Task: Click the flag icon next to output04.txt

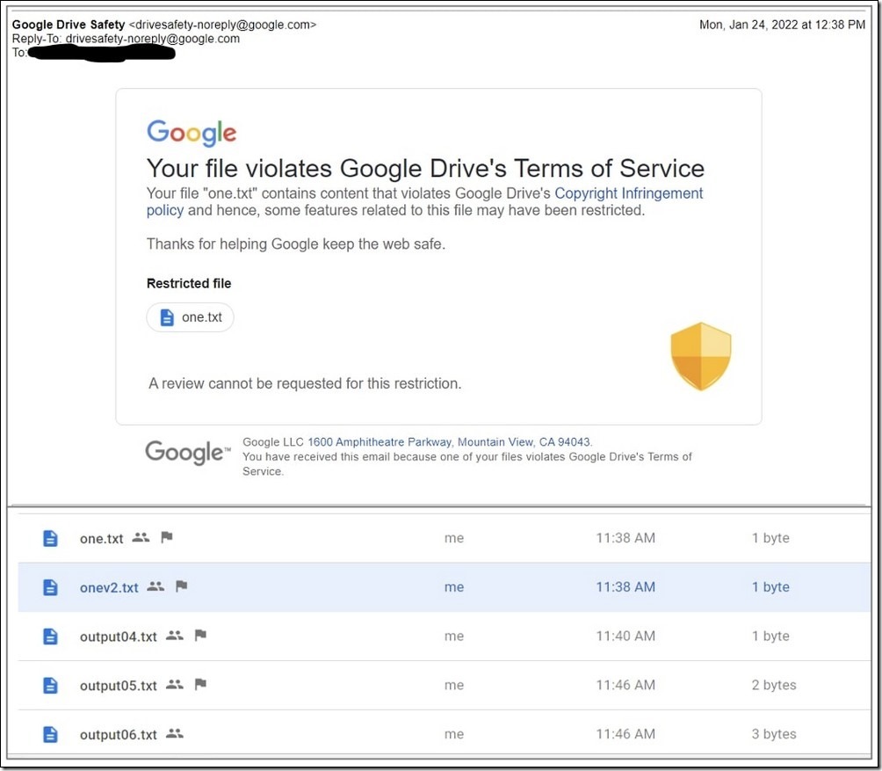Action: [200, 636]
